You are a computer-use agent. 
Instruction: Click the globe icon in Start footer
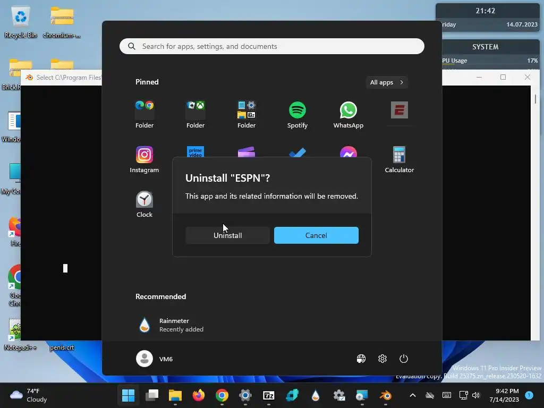[361, 359]
